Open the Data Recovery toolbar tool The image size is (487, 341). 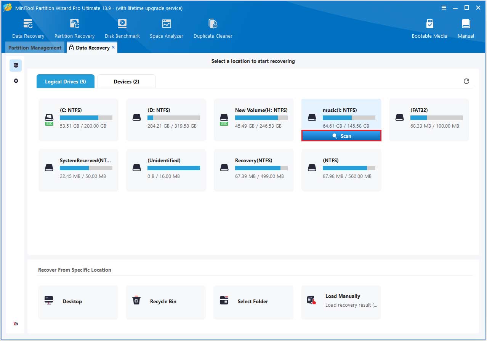28,29
